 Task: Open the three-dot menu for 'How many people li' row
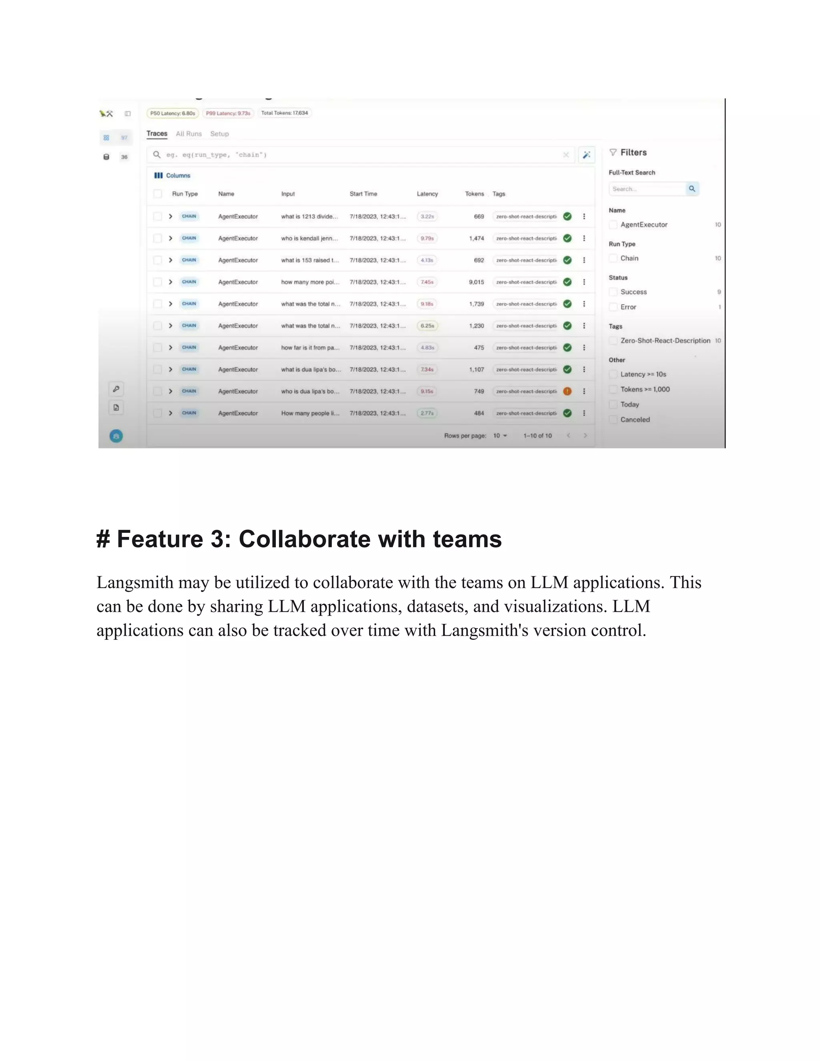[584, 414]
